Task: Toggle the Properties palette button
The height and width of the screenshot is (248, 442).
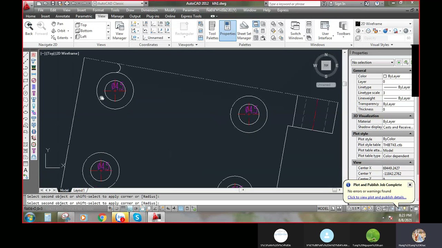Action: pyautogui.click(x=228, y=31)
